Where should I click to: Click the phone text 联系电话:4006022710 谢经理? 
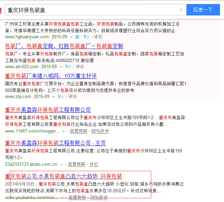tap(65, 60)
